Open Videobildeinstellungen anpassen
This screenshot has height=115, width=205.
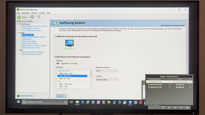(32, 54)
